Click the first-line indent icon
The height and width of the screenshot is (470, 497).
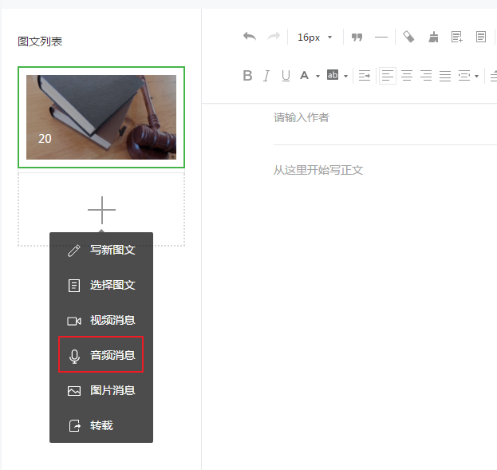365,76
